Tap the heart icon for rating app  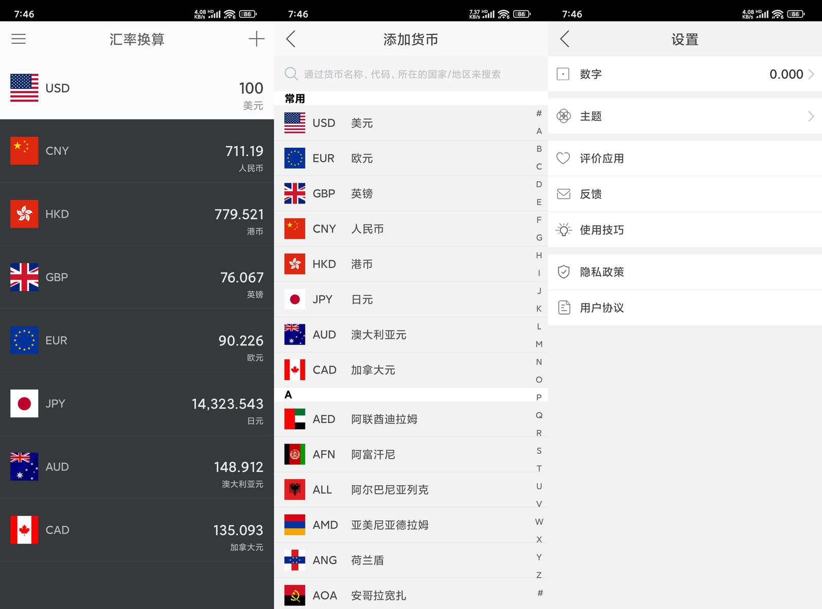(563, 158)
